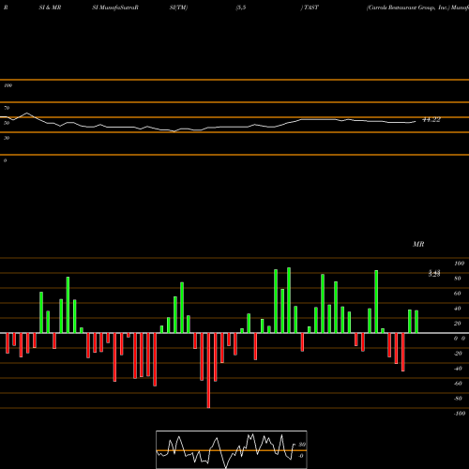Click the 'SI MunafaSutraR' header text
The image size is (469, 469).
click(x=115, y=8)
